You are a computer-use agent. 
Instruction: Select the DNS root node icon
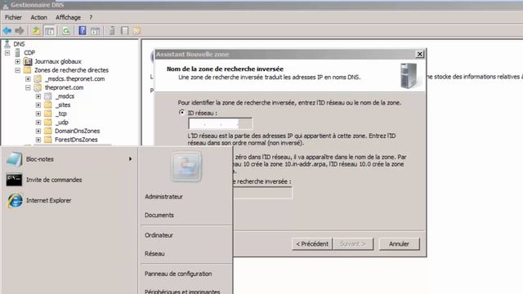(7, 44)
